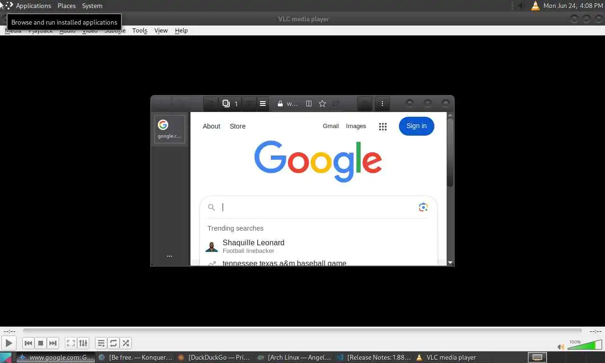Viewport: 605px width, 363px height.
Task: Click the VLC seek progress bar
Action: [302, 331]
